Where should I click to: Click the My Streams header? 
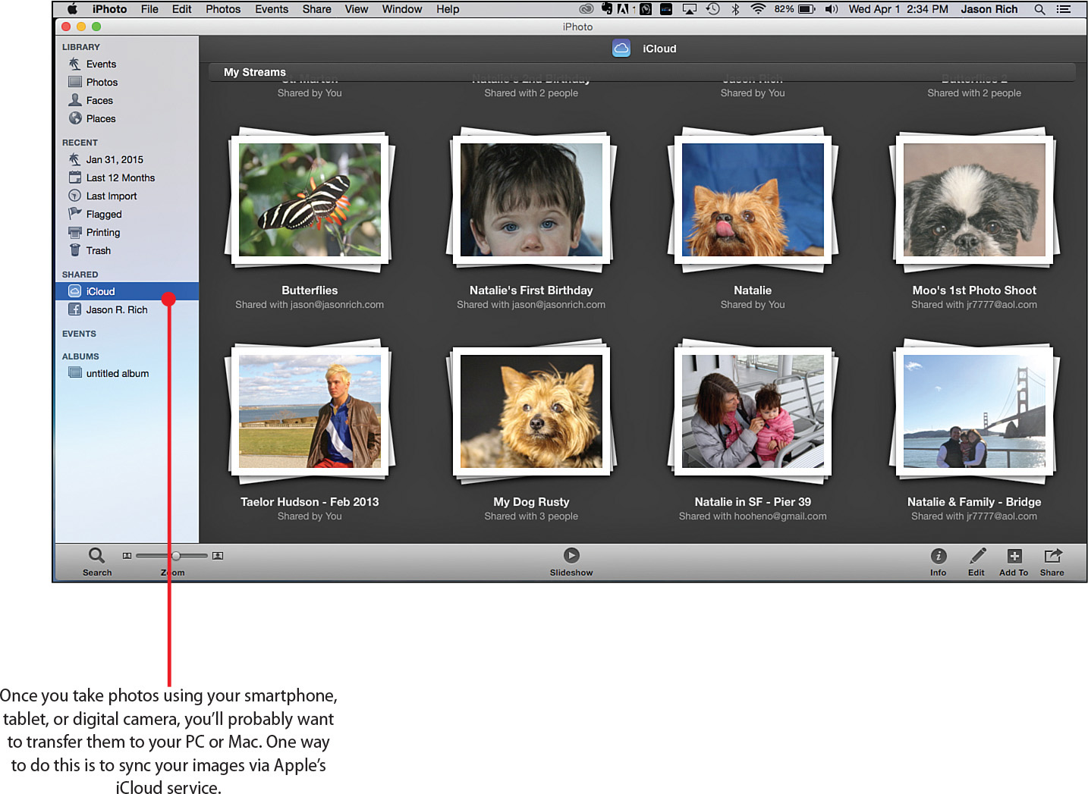pyautogui.click(x=255, y=72)
